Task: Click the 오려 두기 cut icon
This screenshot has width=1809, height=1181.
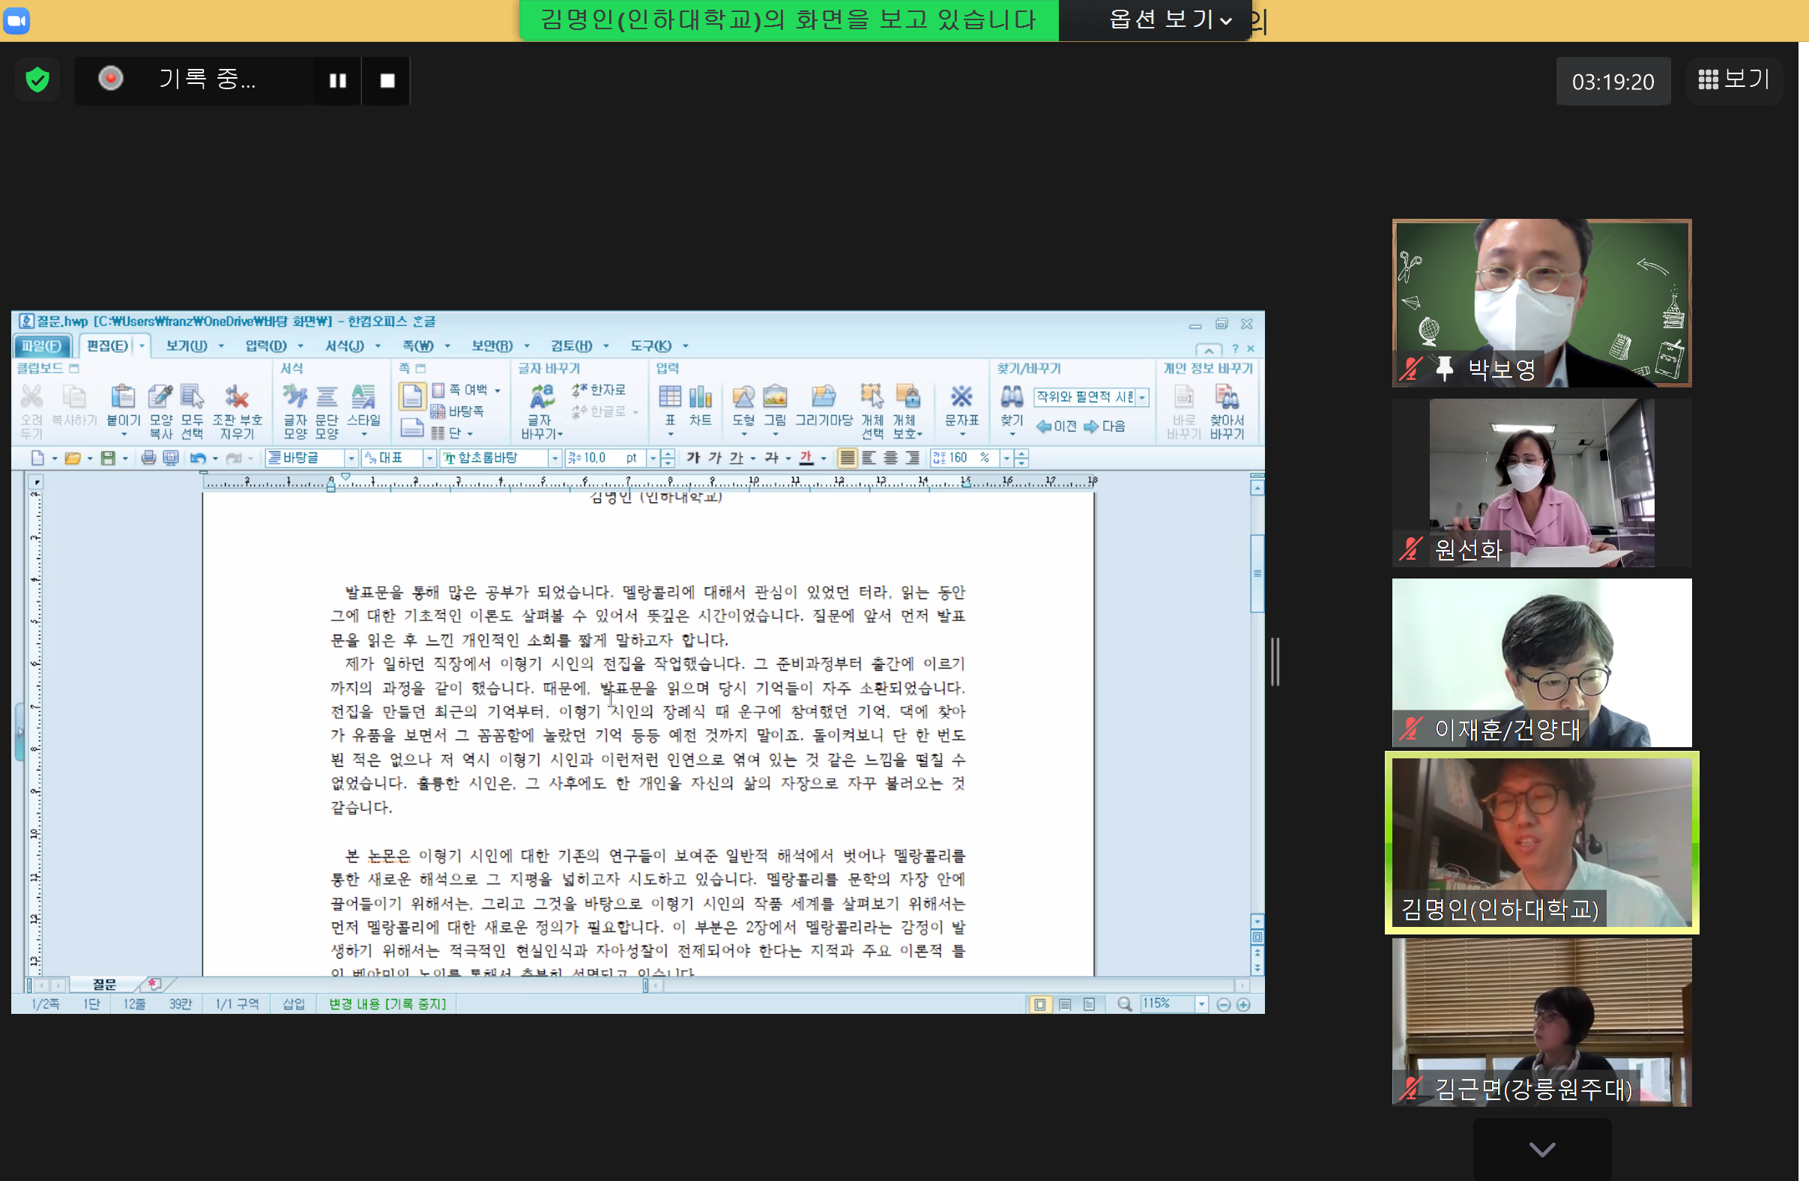Action: (x=31, y=411)
